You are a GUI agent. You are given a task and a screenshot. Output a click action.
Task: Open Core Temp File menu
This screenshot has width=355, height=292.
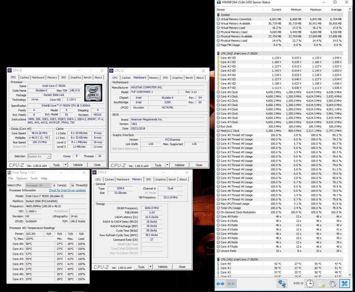pos(11,178)
